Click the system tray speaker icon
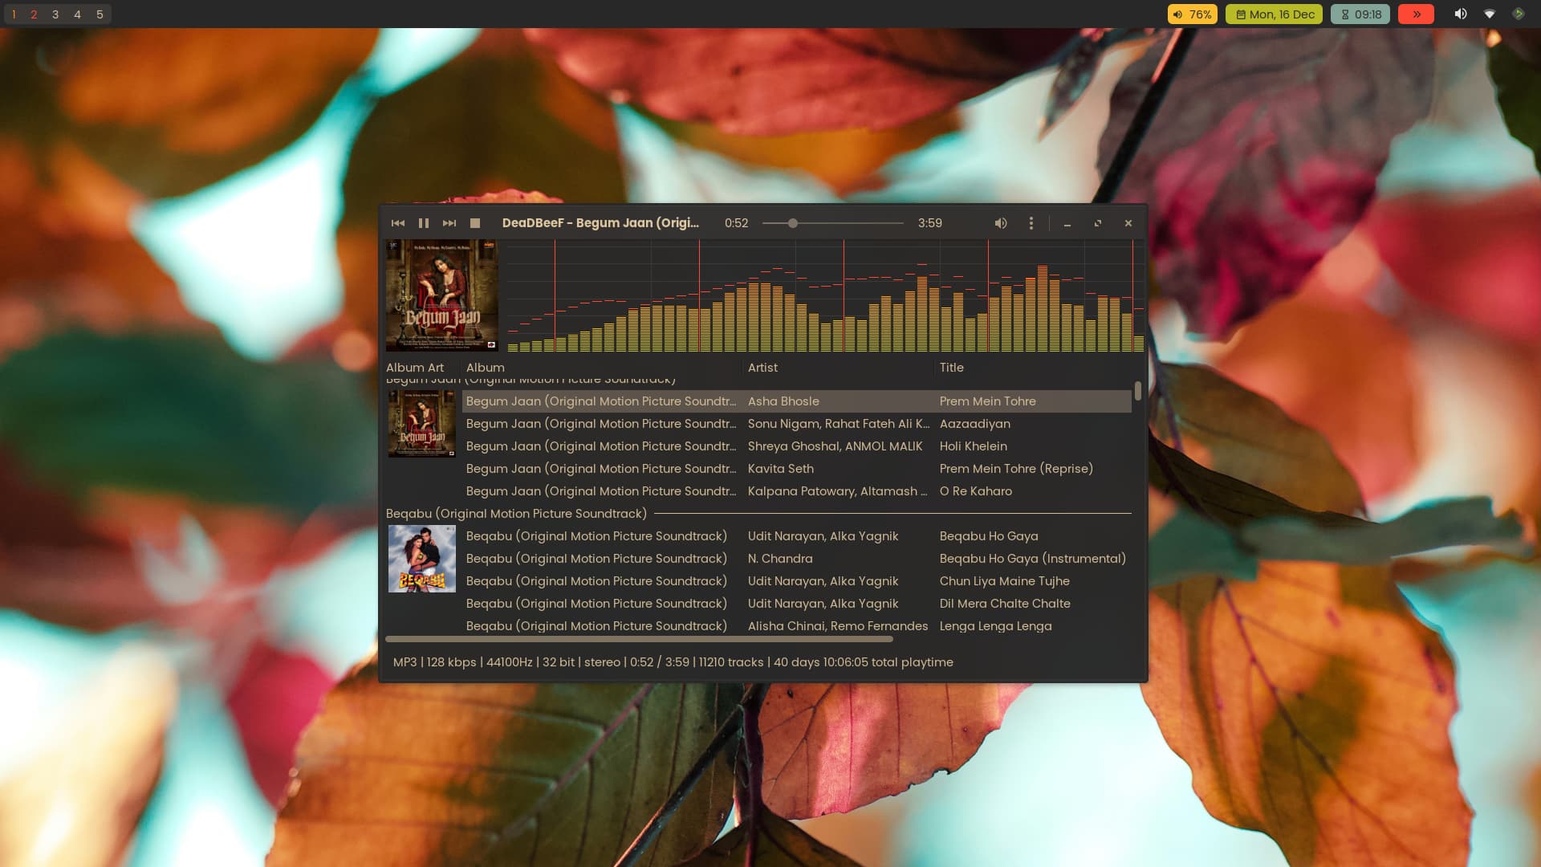Screen dimensions: 1541x867 (1461, 14)
